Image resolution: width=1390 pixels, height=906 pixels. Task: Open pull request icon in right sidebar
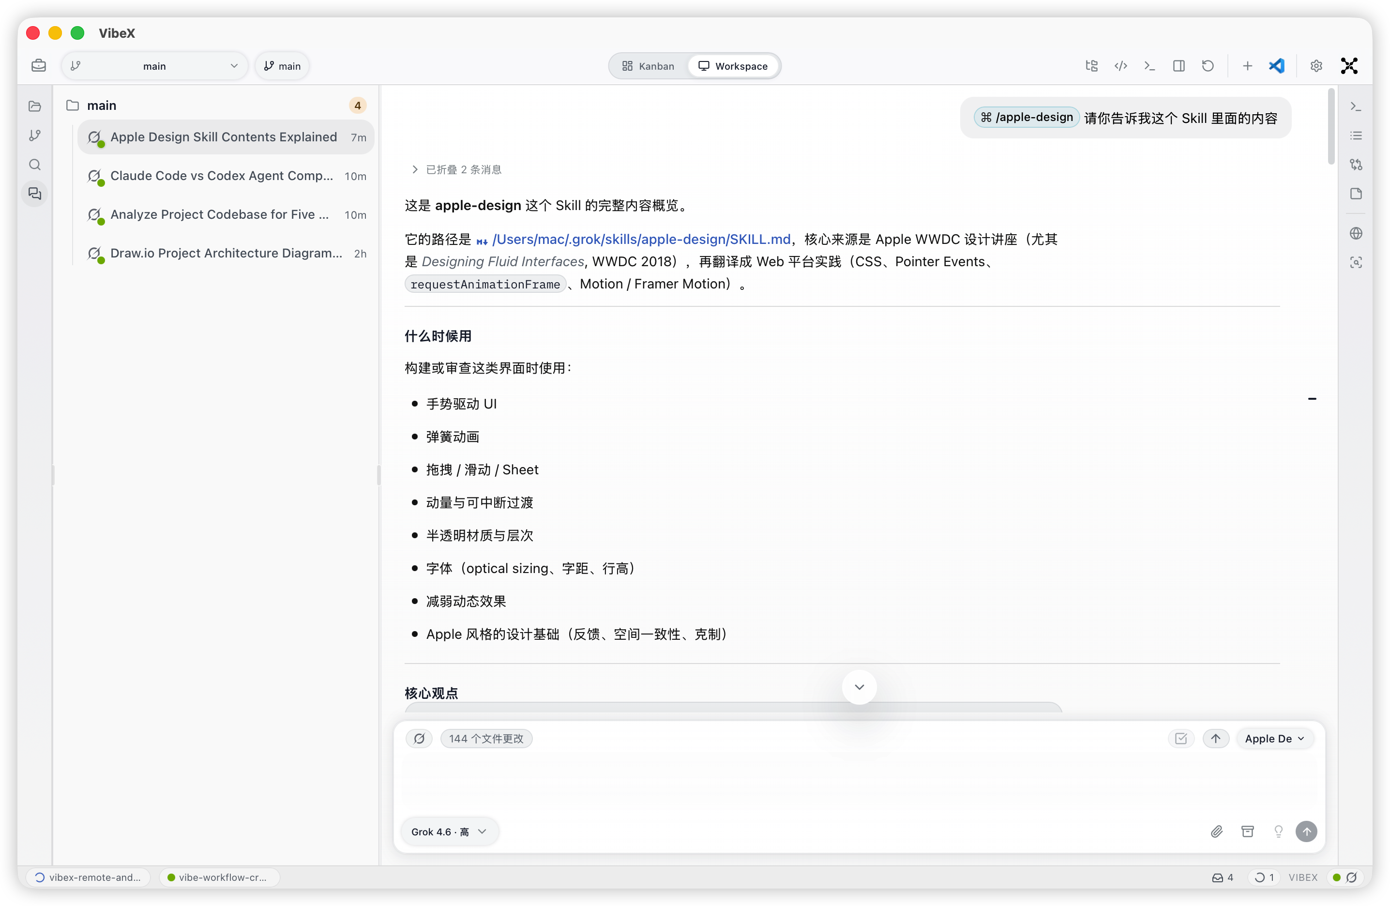pyautogui.click(x=1356, y=165)
